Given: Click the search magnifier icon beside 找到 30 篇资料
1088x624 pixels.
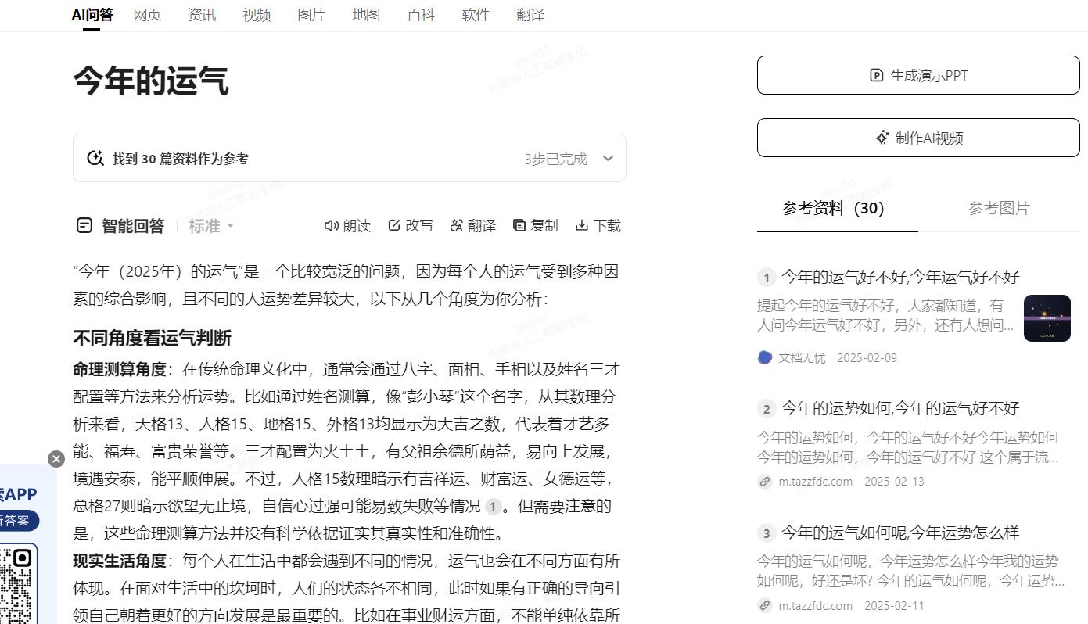Looking at the screenshot, I should click(95, 158).
